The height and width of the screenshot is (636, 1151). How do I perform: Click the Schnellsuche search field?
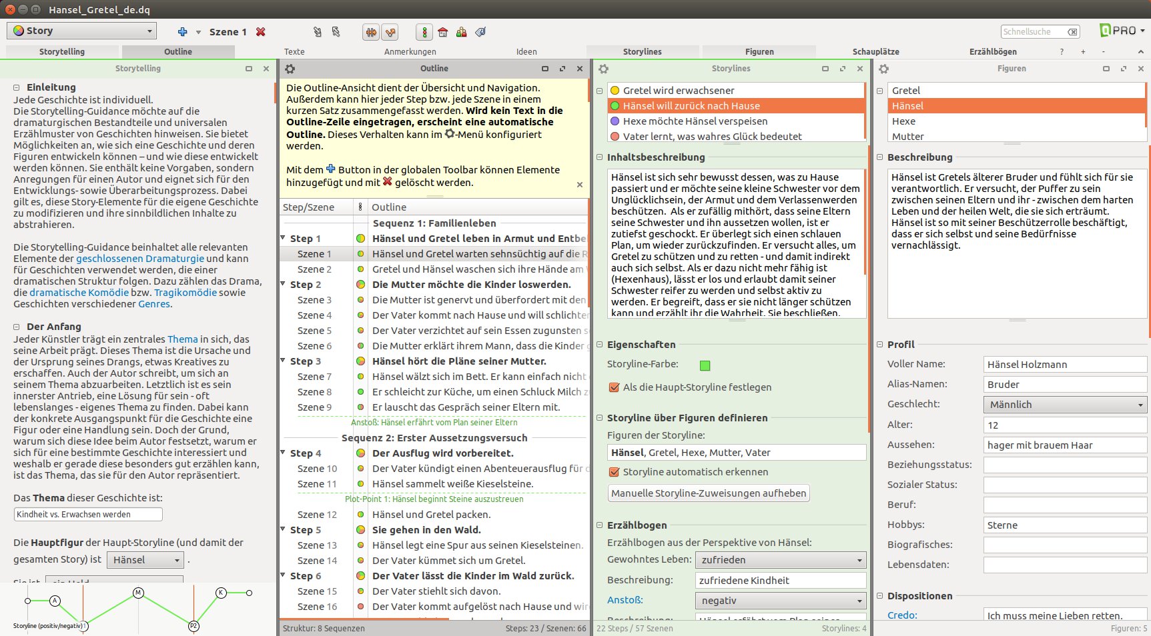click(1035, 31)
